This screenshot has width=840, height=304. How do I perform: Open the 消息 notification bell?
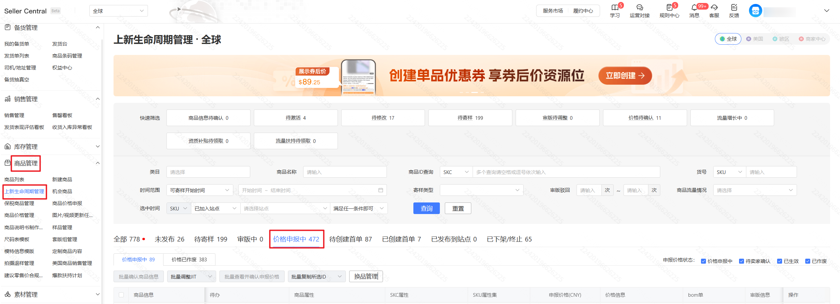coord(694,8)
